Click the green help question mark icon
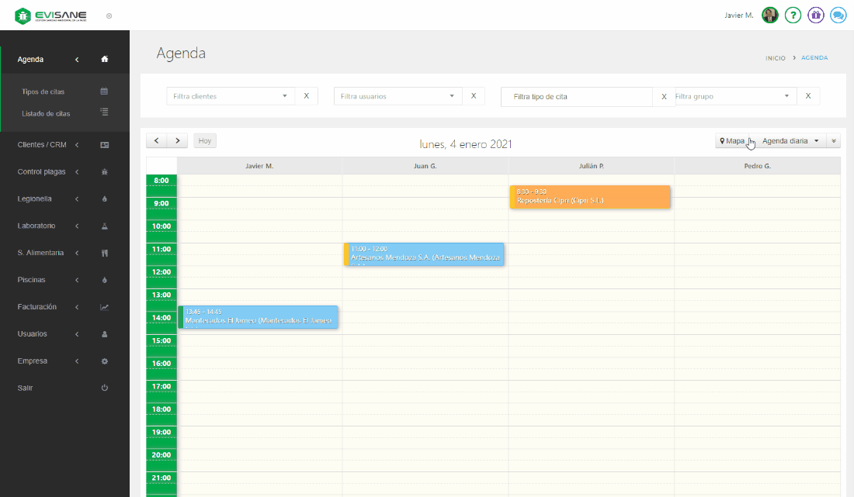 pos(793,15)
